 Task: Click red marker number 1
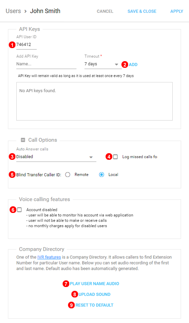pyautogui.click(x=12, y=45)
